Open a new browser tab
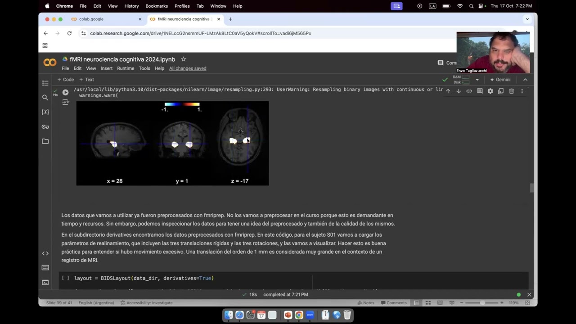 (x=230, y=19)
